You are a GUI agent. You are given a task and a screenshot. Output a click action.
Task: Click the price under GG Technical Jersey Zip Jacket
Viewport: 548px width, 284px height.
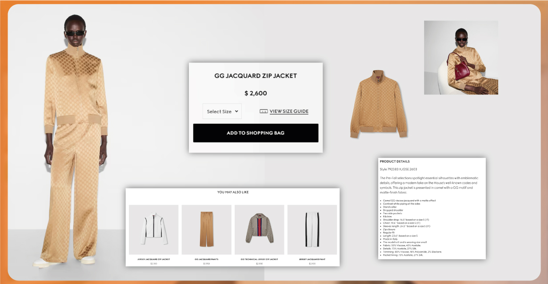[260, 264]
